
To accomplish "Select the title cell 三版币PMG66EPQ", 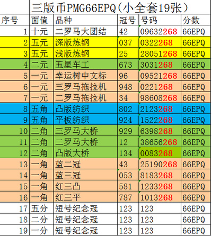I will (120, 7).
